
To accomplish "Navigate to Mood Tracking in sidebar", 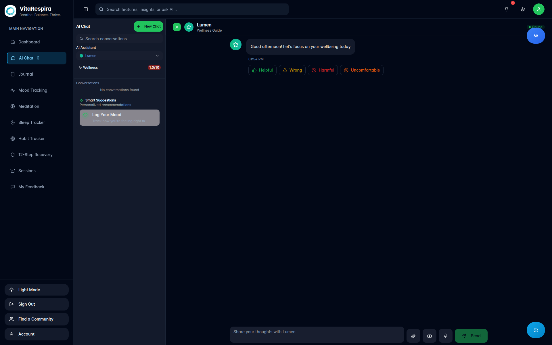I will point(32,90).
